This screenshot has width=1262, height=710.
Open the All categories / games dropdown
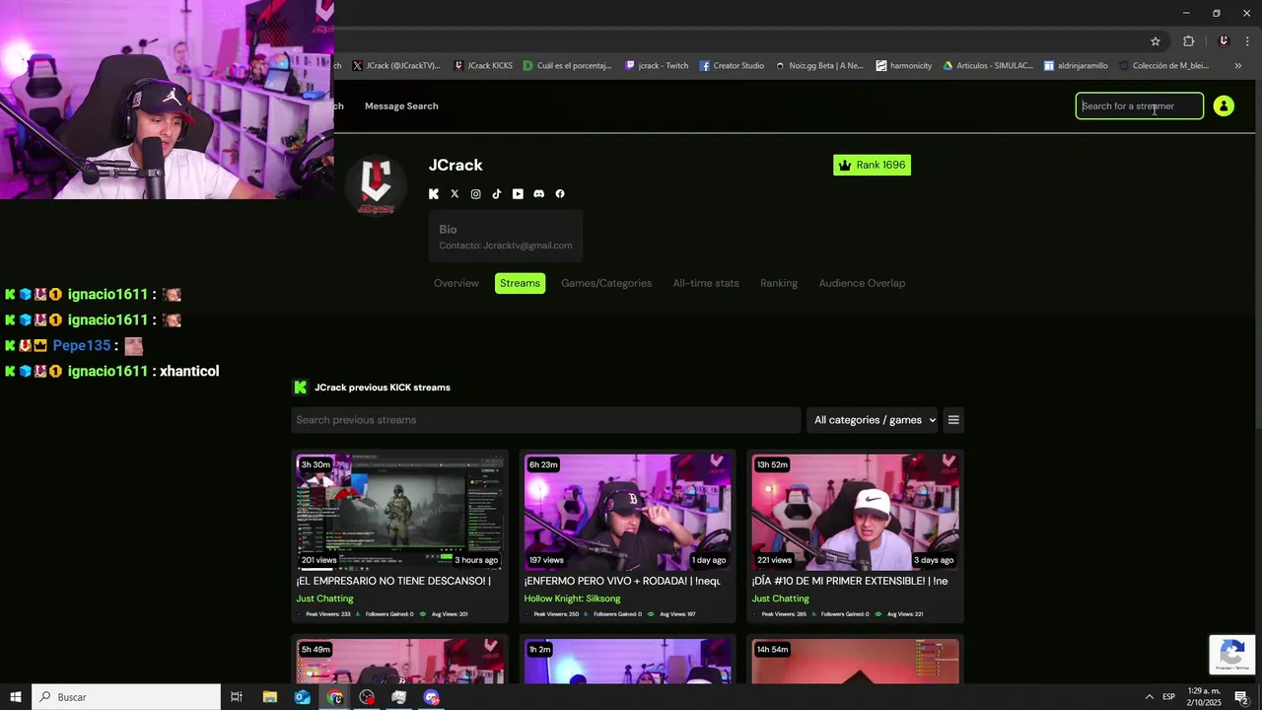875,420
